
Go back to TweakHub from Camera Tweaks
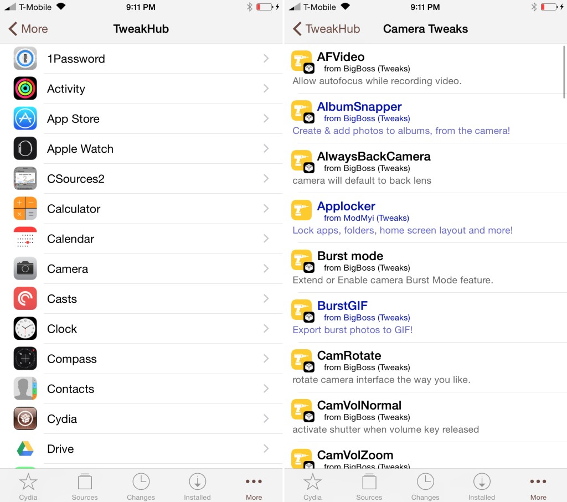tap(327, 29)
